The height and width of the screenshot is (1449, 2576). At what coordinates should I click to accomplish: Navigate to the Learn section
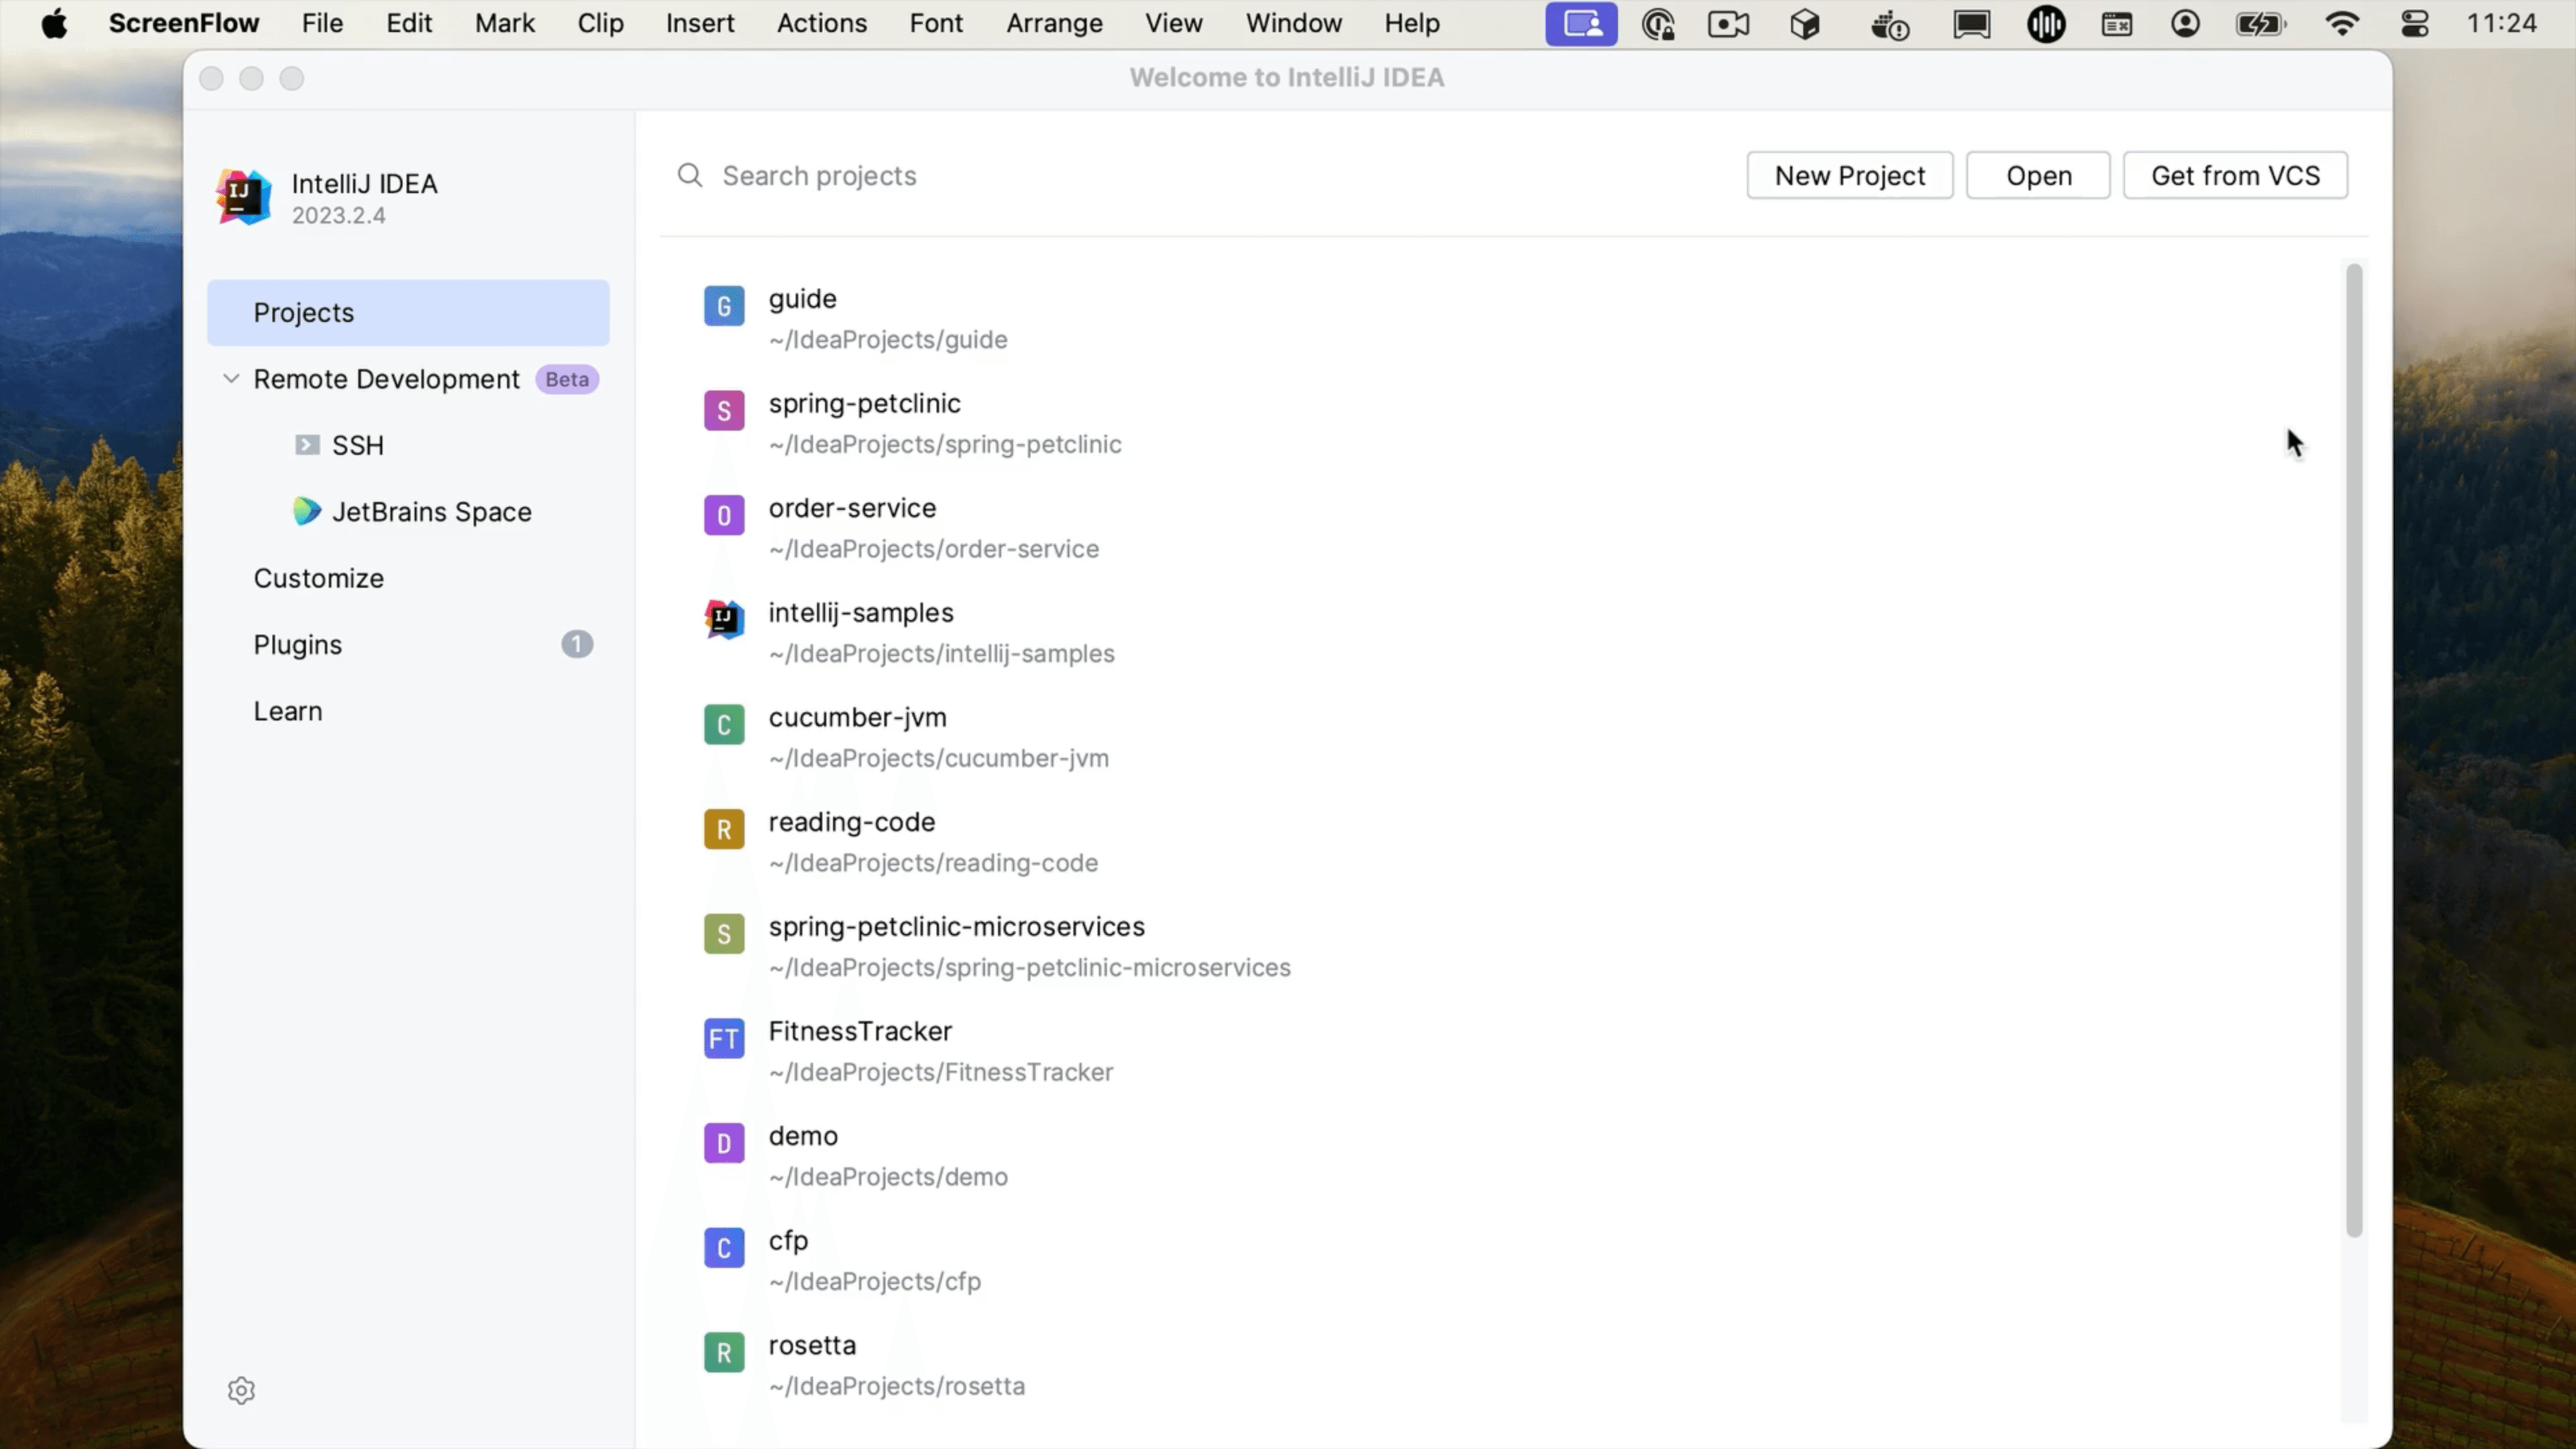[288, 710]
